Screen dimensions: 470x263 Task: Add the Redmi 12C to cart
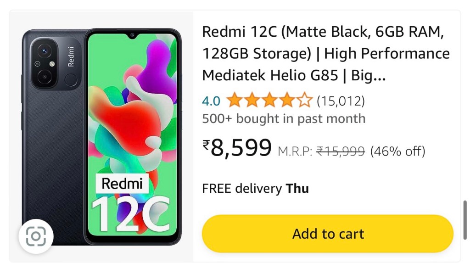(x=328, y=234)
